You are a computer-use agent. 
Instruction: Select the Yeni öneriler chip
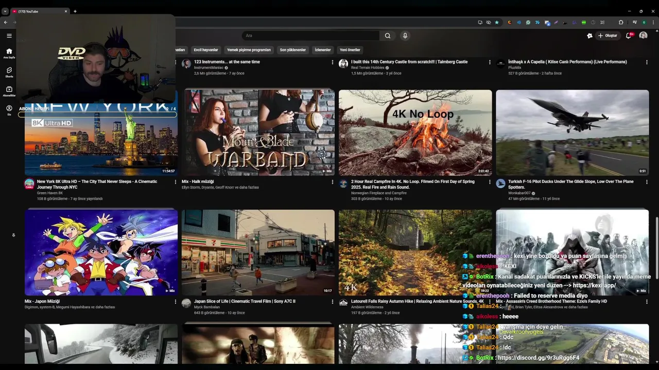pyautogui.click(x=350, y=50)
